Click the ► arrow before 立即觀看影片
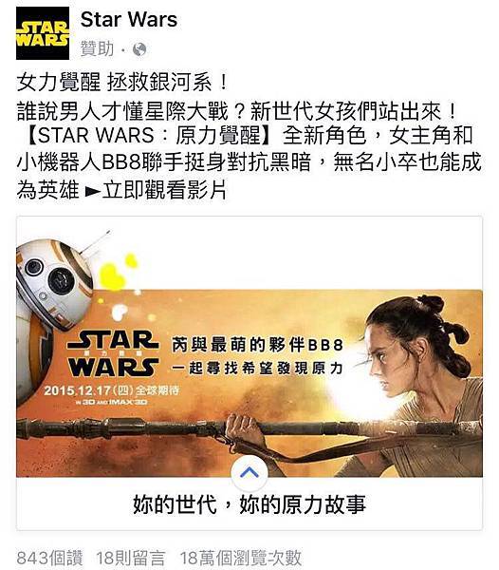The image size is (499, 570). (92, 191)
